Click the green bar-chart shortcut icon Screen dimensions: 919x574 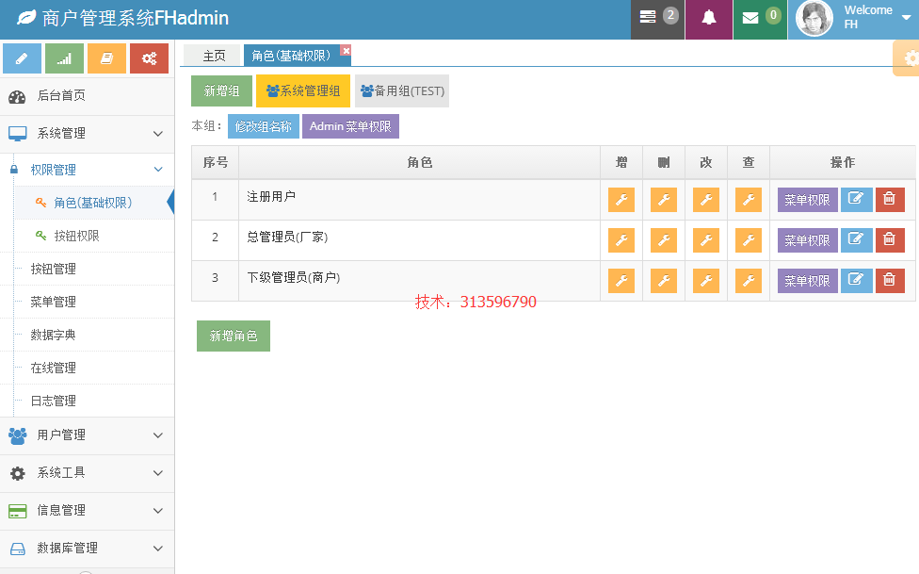click(64, 58)
